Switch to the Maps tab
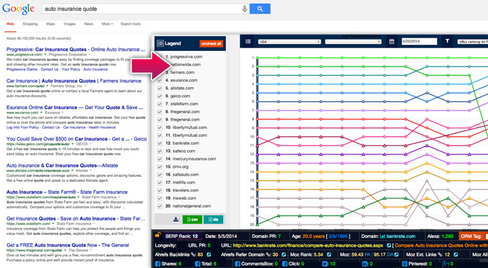 coord(50,24)
